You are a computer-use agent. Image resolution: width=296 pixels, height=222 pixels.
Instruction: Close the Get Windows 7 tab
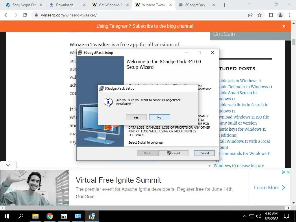point(127,5)
